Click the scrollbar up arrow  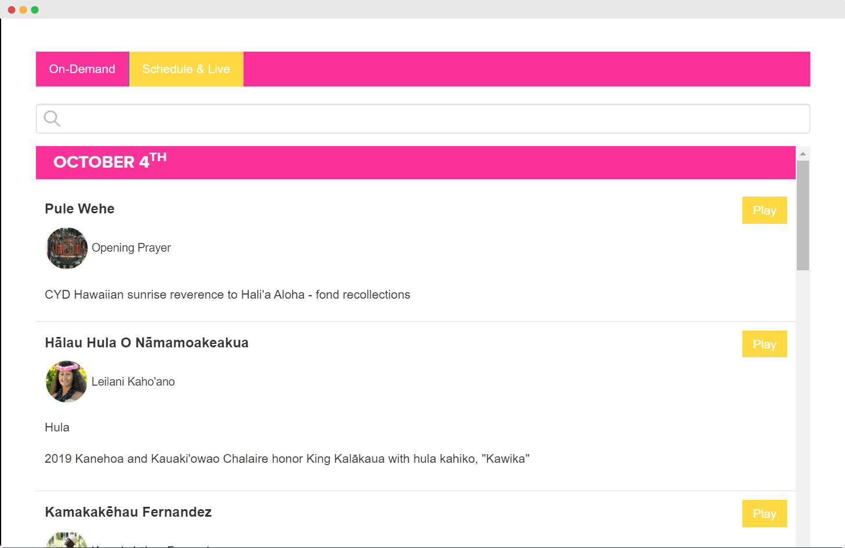pos(803,153)
